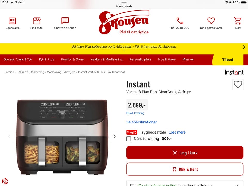Add product with Læg i kurv button
This screenshot has width=248, height=186.
(185, 153)
